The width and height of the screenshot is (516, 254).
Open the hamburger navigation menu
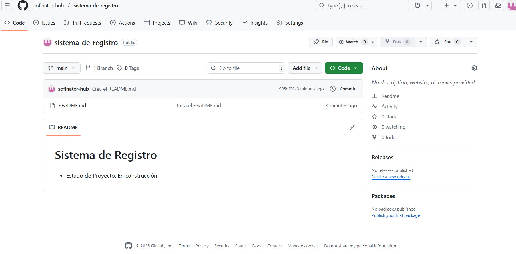pos(7,5)
